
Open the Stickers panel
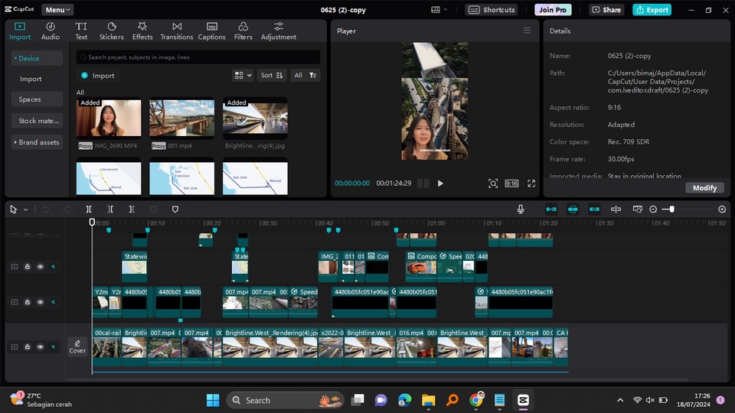(x=111, y=31)
